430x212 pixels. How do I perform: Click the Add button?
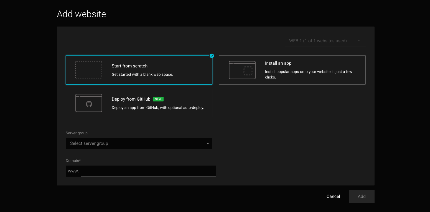point(362,197)
